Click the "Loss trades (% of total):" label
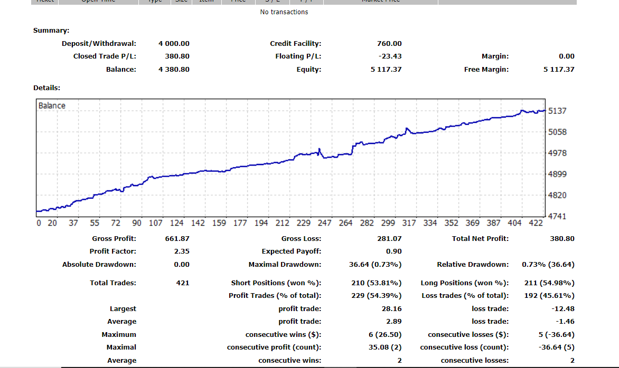Image resolution: width=619 pixels, height=368 pixels. tap(465, 295)
